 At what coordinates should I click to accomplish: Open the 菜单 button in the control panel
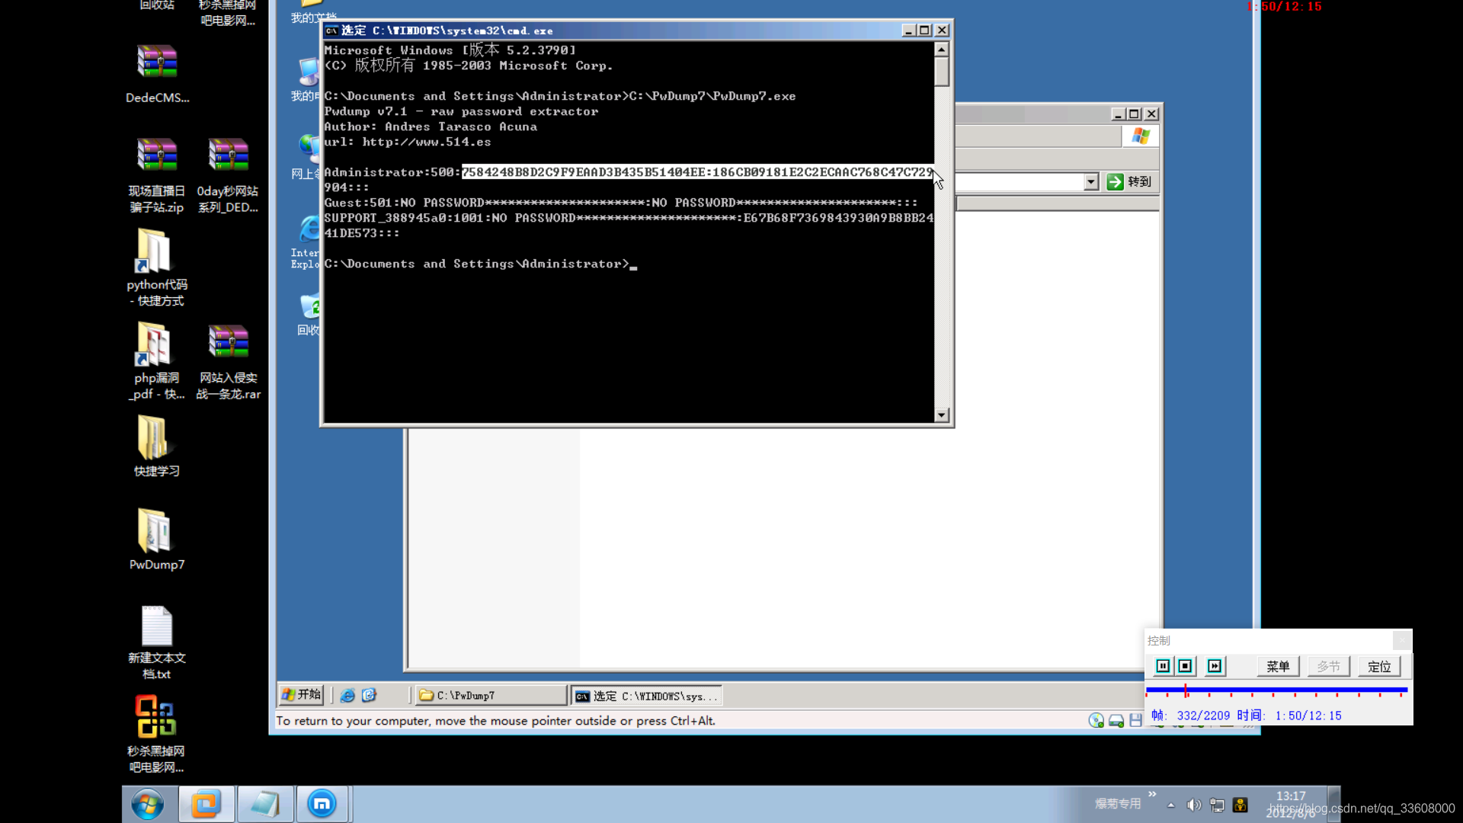click(x=1278, y=667)
